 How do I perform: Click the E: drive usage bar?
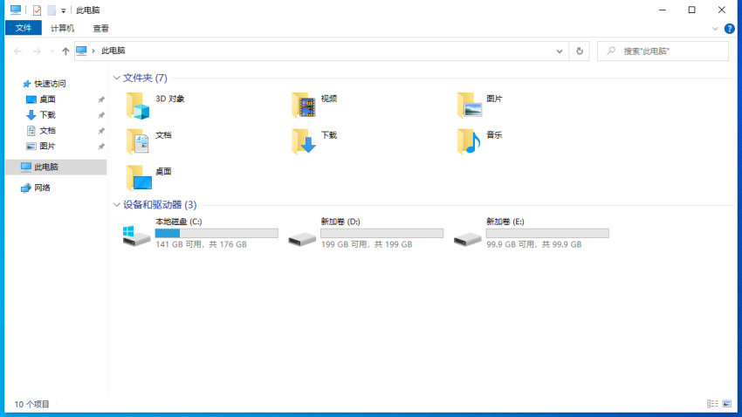pyautogui.click(x=547, y=233)
